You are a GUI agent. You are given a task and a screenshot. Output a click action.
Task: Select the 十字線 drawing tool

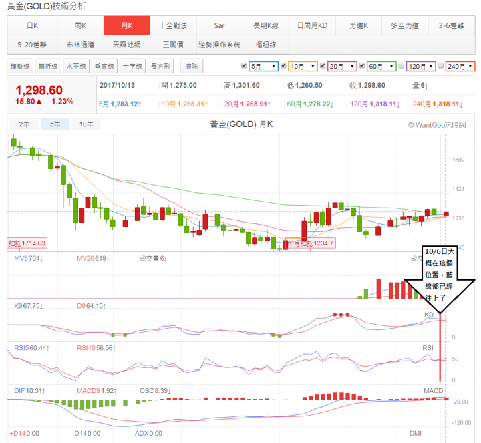coord(132,66)
